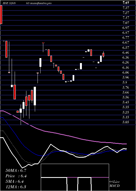Click the 5.05 price label
Viewport: 136px width, 191px height.
point(126,122)
